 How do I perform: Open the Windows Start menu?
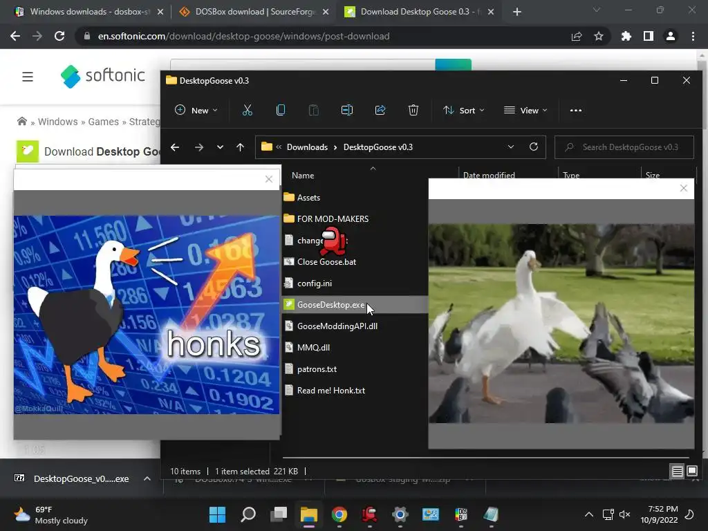click(x=217, y=514)
